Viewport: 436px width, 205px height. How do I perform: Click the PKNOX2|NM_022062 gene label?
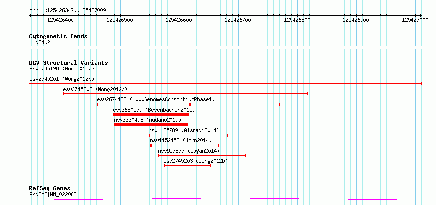(53, 194)
